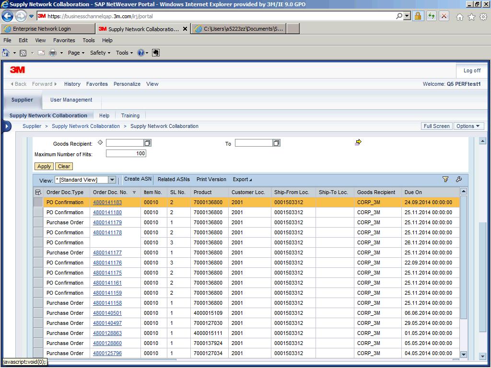Open Goods Recipient value help icon
Screen dimensions: 491x368
pos(148,143)
